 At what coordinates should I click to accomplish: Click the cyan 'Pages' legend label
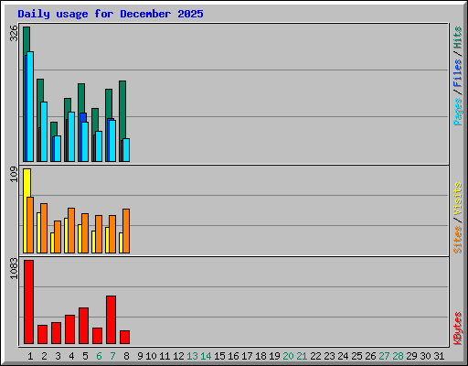click(458, 112)
